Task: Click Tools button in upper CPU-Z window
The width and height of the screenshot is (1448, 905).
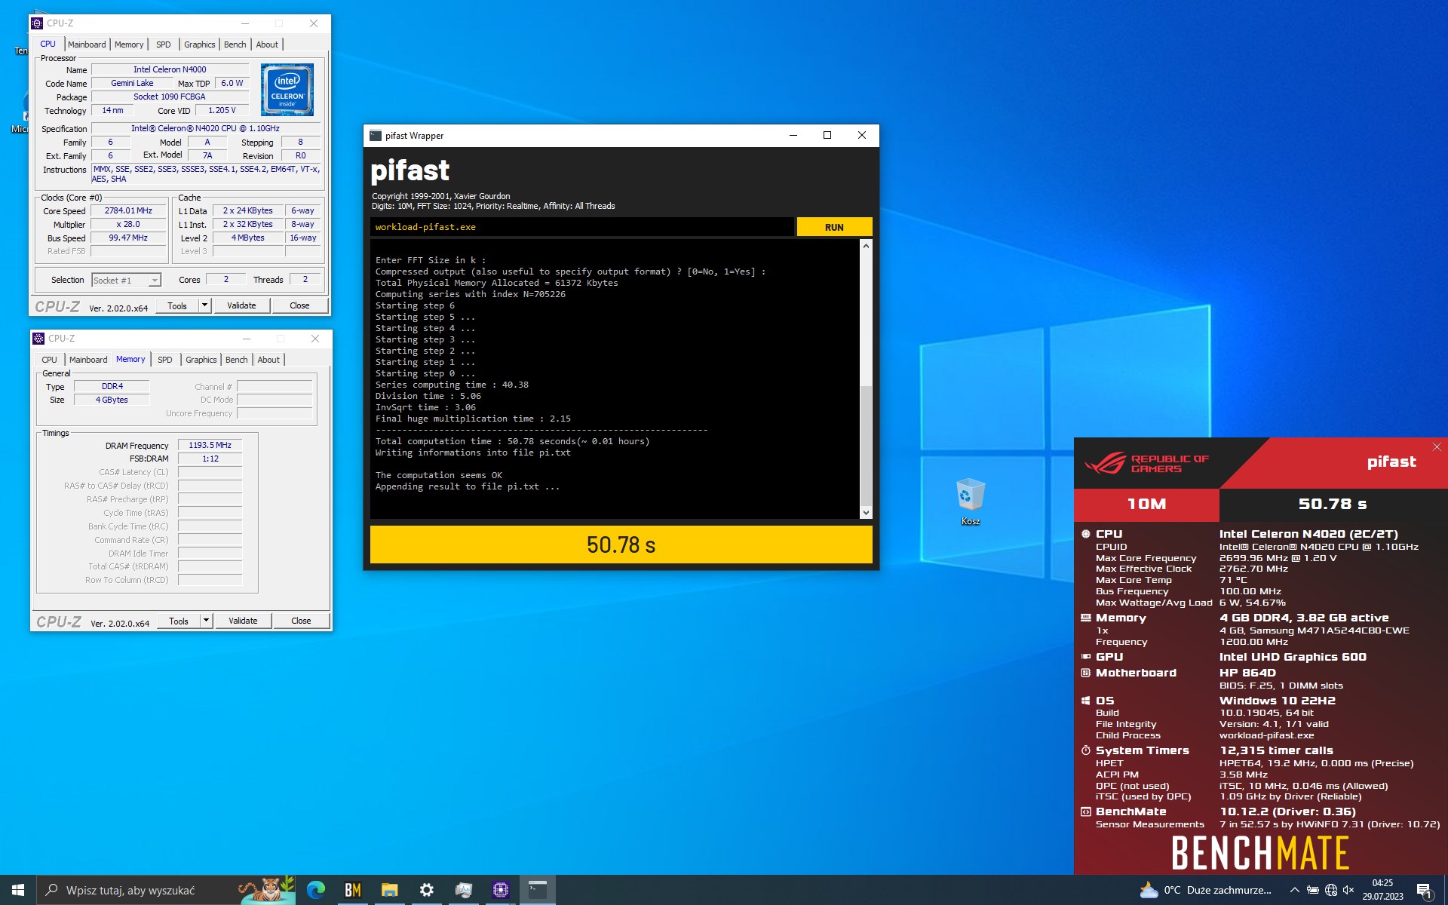Action: (177, 305)
